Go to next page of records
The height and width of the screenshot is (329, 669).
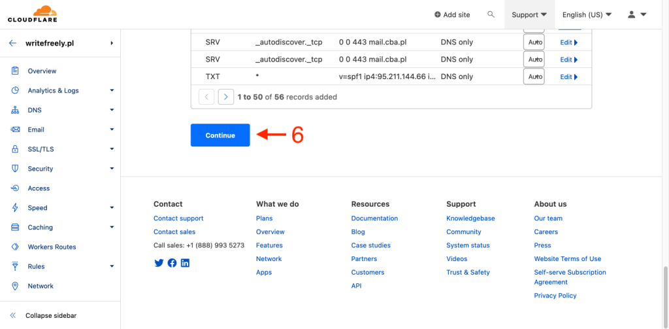225,97
